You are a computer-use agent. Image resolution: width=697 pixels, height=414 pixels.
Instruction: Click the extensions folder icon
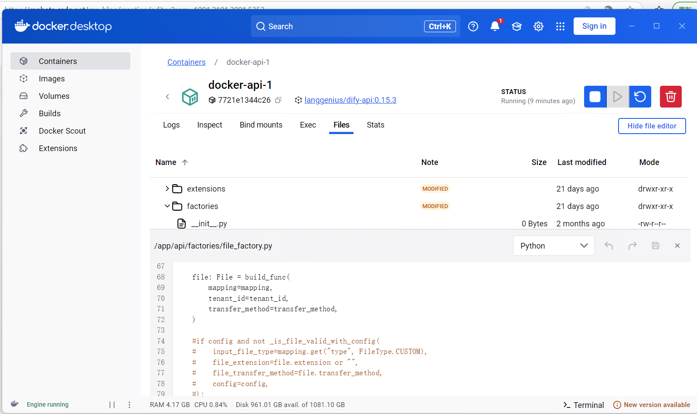[x=177, y=188]
